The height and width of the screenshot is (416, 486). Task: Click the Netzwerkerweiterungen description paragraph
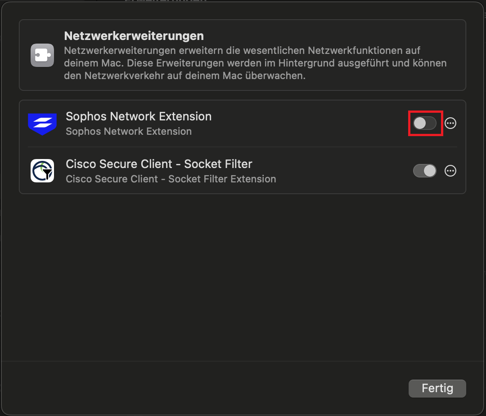[255, 63]
